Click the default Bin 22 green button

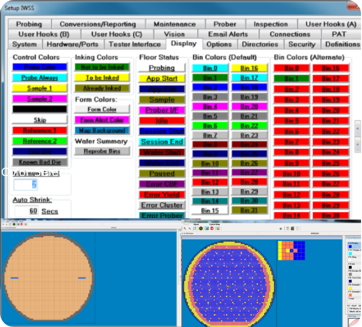[x=249, y=126]
